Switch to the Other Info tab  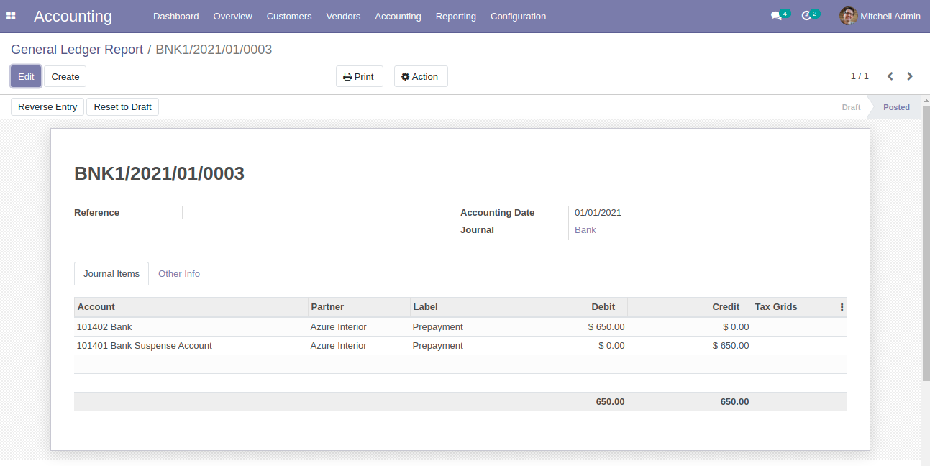[x=179, y=274]
